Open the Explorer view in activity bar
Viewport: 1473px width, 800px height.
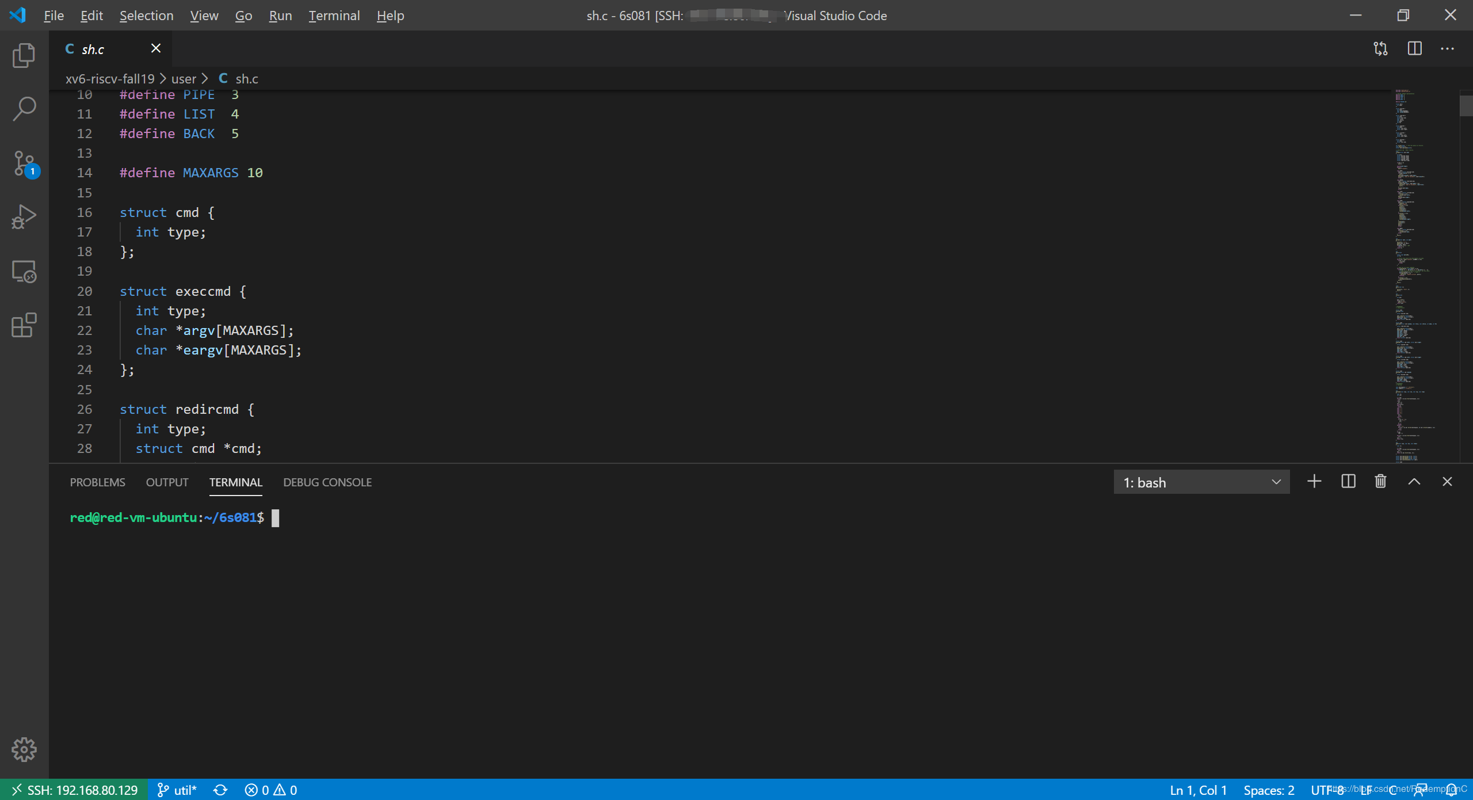(x=24, y=55)
